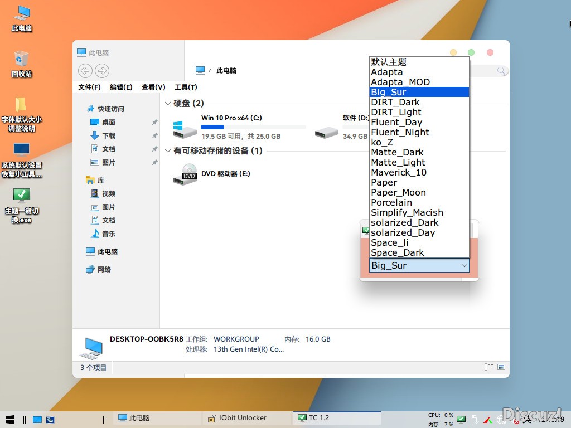Open 查看(V) menu
The image size is (571, 428).
coord(153,87)
